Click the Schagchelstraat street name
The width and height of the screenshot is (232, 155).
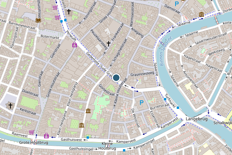click(120, 50)
